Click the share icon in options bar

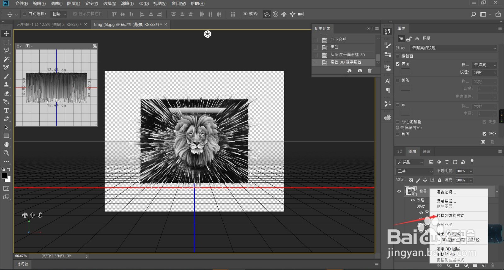tap(498, 14)
